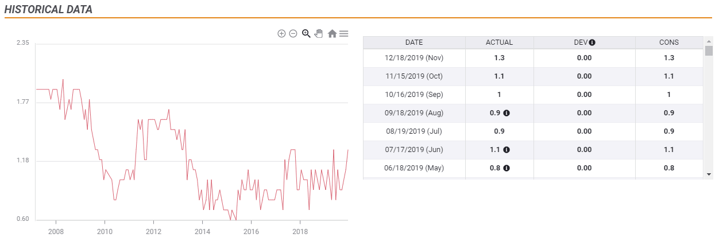The height and width of the screenshot is (249, 719).
Task: Select the 12/18/2019 (Nov) row date
Action: 414,58
